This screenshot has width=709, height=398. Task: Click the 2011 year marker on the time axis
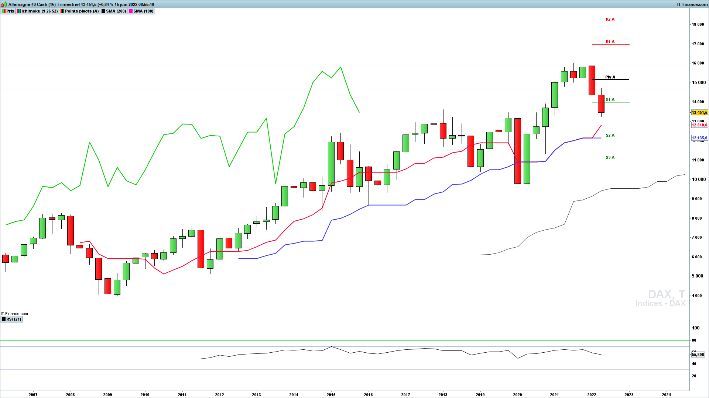coord(182,395)
